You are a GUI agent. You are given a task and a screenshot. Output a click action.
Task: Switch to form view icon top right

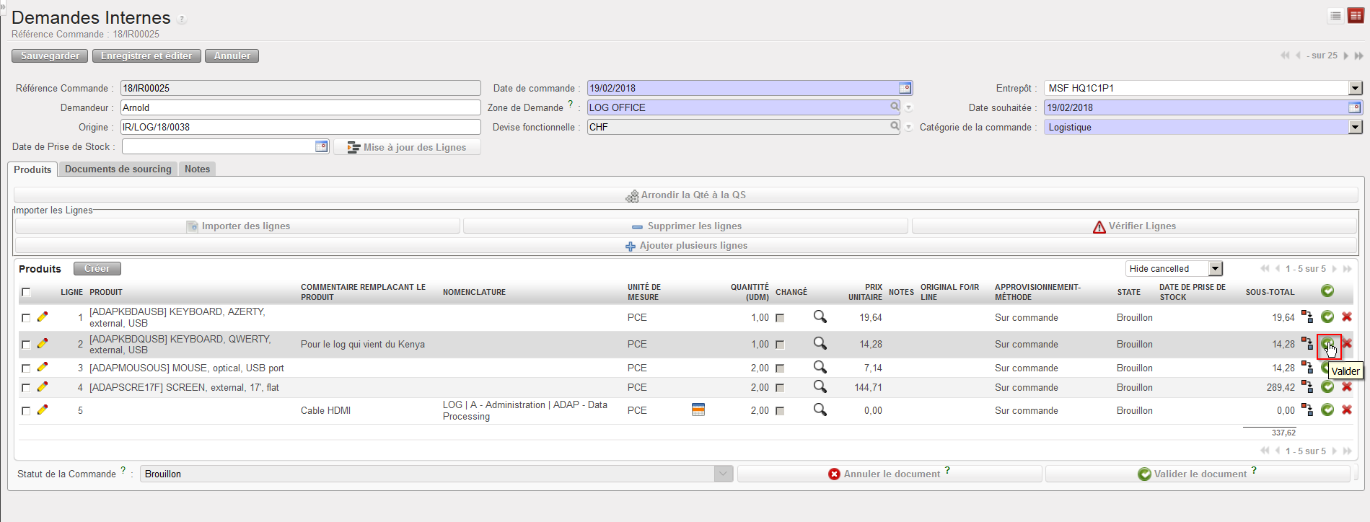[1356, 16]
